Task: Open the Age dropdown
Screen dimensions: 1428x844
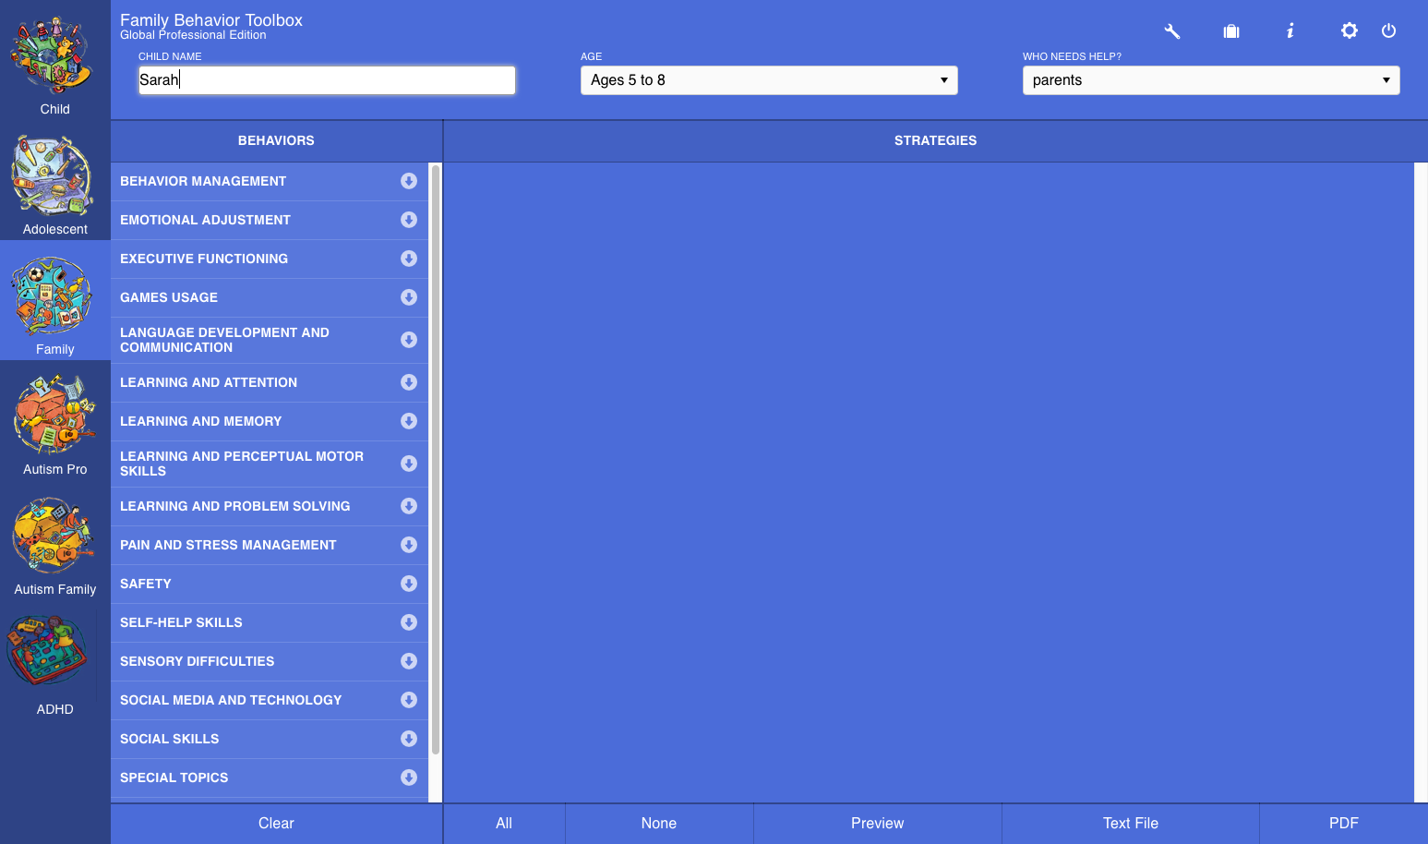Action: [768, 80]
